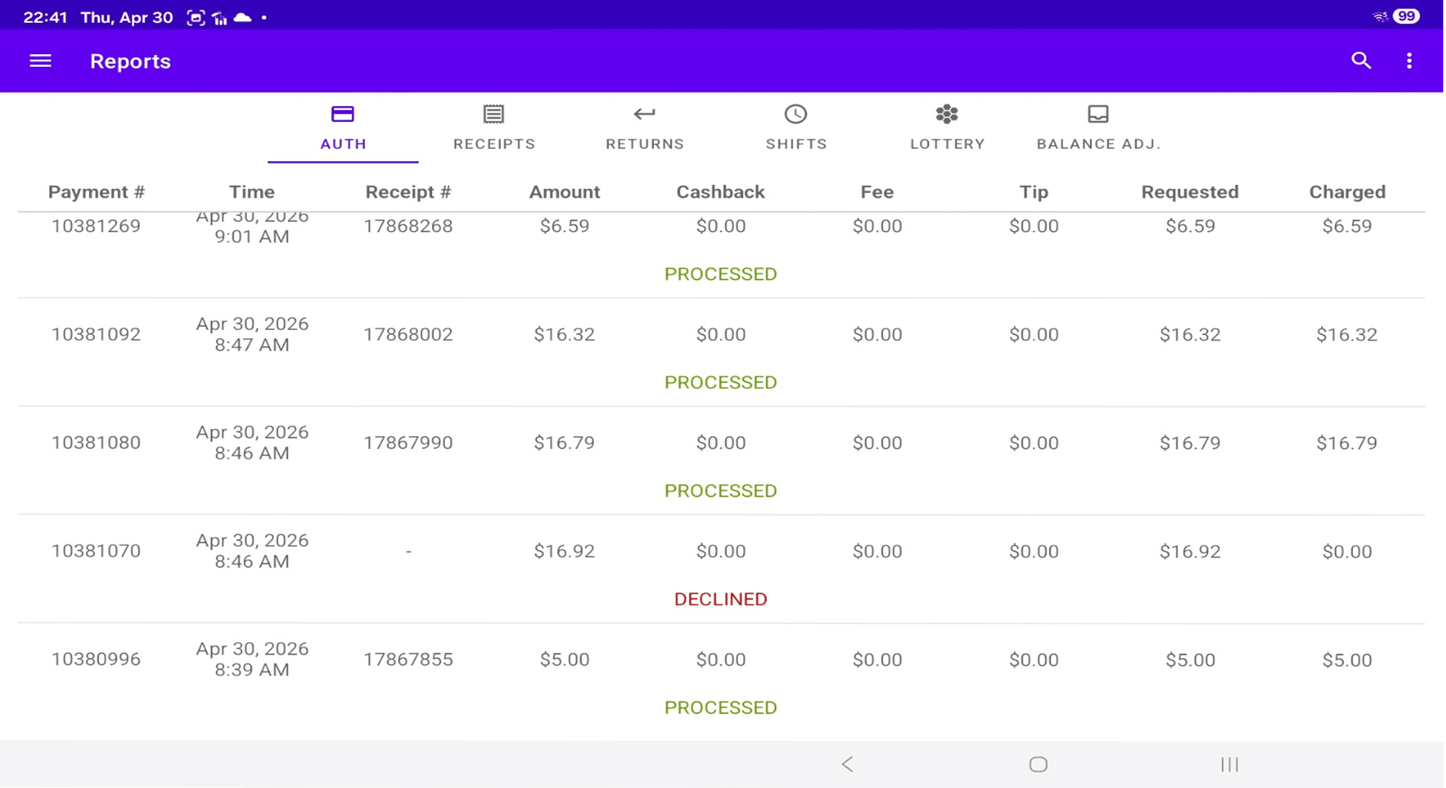
Task: Click the DECLINED status label
Action: [x=722, y=600]
